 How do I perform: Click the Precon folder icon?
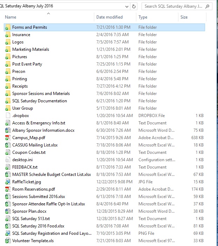coord(8,71)
